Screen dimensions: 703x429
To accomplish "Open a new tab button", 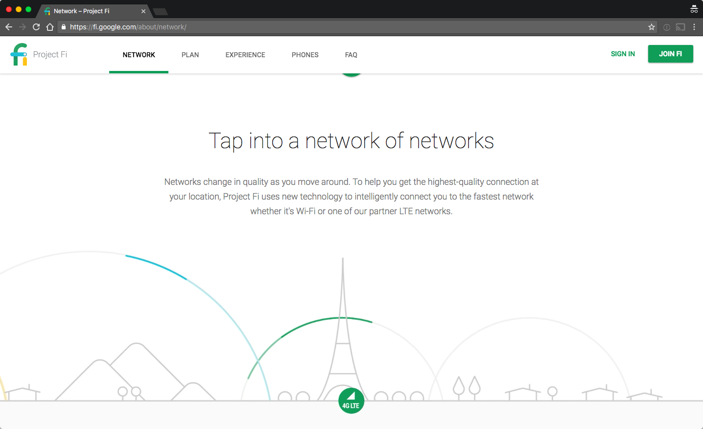I will pyautogui.click(x=160, y=11).
